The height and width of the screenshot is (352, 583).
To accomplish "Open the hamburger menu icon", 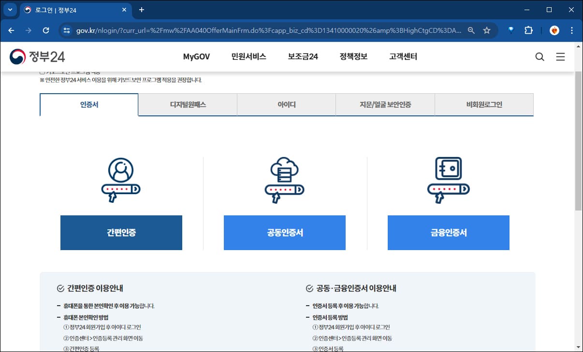I will [x=560, y=56].
